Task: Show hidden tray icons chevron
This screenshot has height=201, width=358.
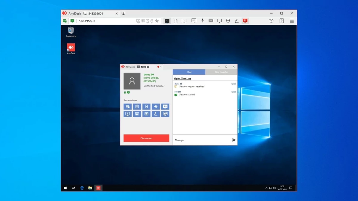Action: coord(266,188)
